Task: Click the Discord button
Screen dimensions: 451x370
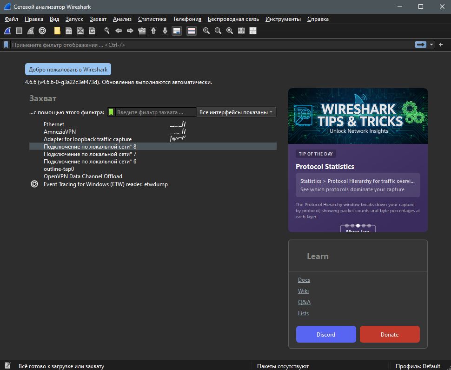Action: 326,334
